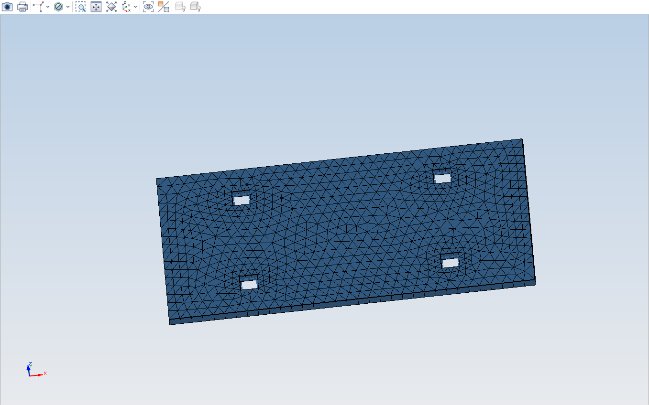
Task: Click the coordinate axis triad in the viewport
Action: click(36, 370)
